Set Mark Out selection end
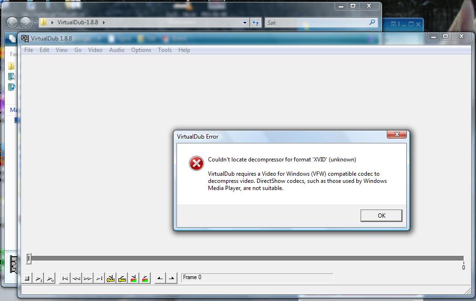The image size is (476, 301). [172, 278]
